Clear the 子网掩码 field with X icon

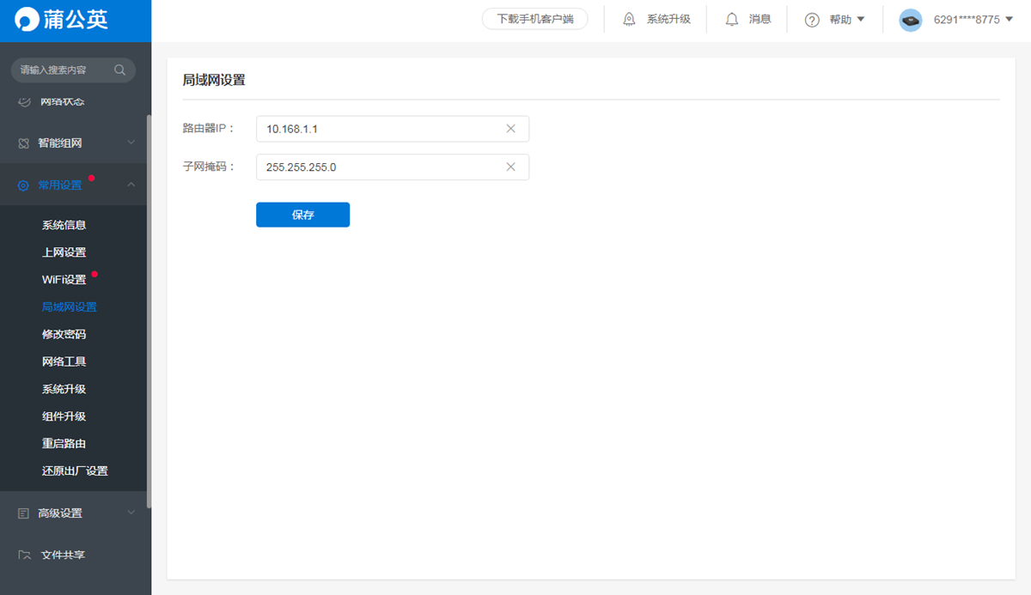pyautogui.click(x=510, y=167)
